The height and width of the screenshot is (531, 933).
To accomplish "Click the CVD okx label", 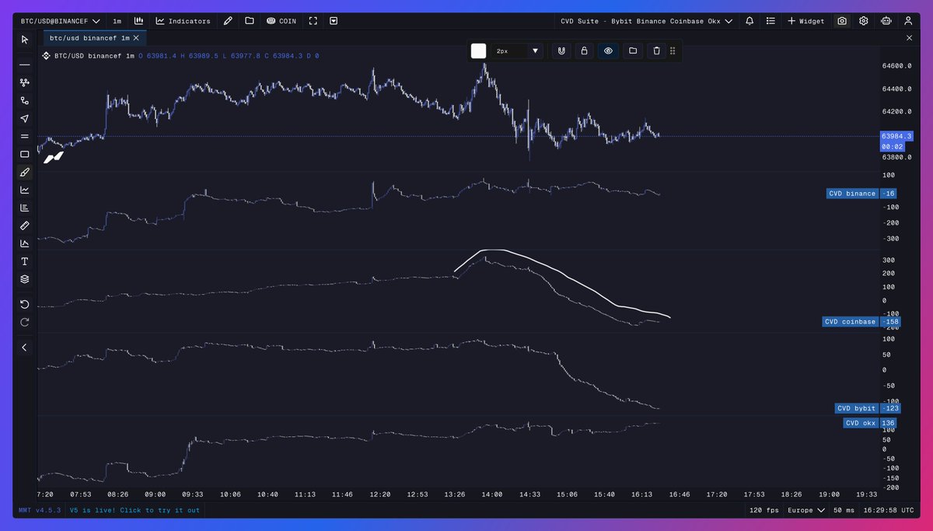I will pos(861,423).
